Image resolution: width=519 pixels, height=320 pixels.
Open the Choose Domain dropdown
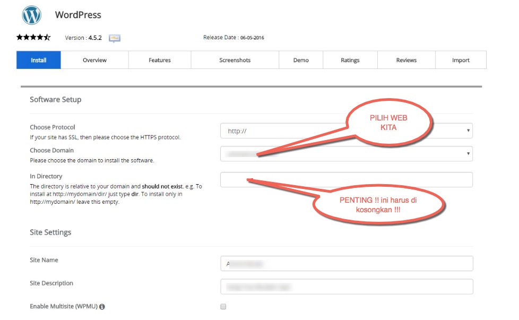tap(346, 153)
